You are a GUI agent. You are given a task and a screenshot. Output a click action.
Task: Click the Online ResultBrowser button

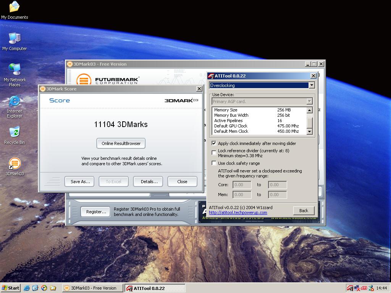121,143
